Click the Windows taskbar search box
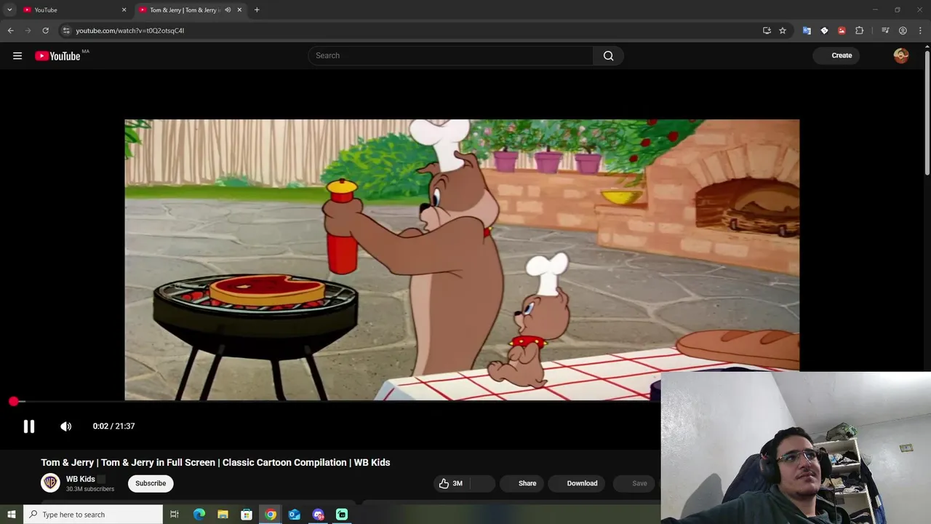 click(x=93, y=515)
